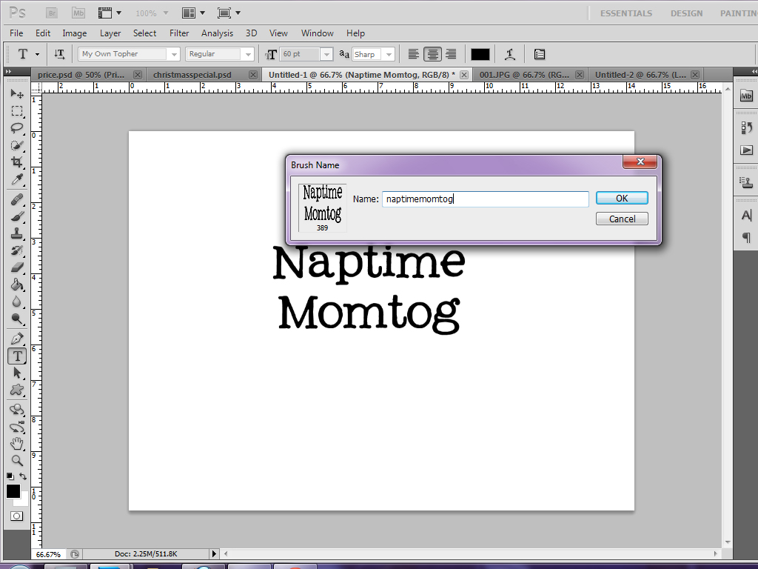Select the 3D Object Rotate tool
This screenshot has height=569, width=758.
tap(17, 410)
